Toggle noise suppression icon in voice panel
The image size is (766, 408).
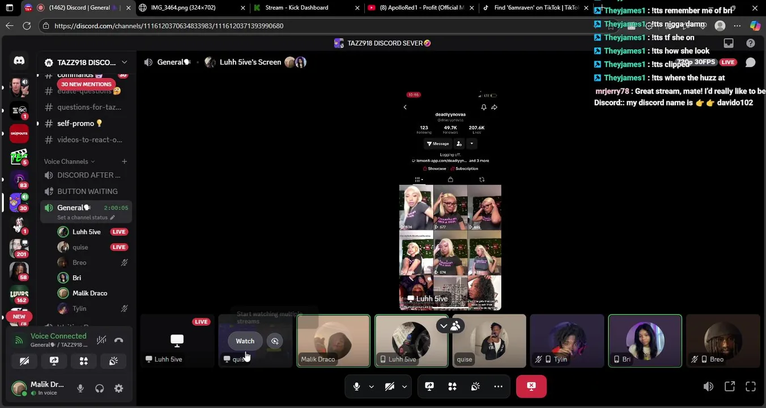(x=101, y=340)
